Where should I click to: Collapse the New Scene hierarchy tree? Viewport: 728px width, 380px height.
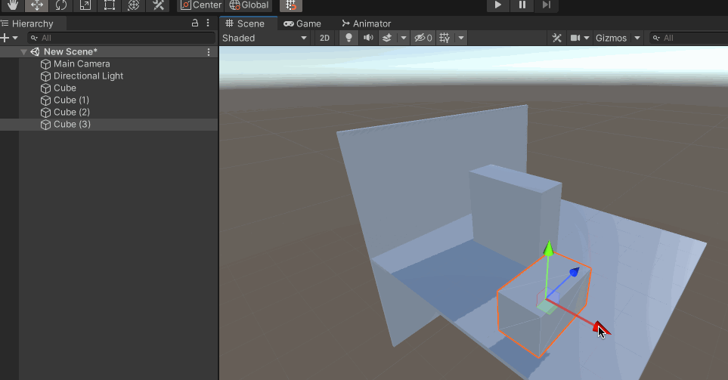(24, 52)
